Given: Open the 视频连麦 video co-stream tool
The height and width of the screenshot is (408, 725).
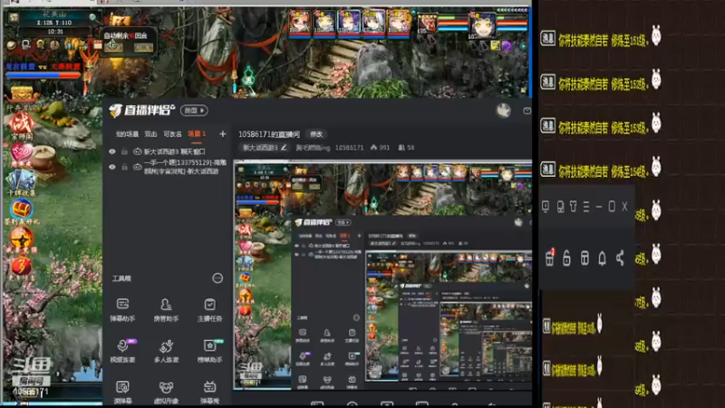Looking at the screenshot, I should click(x=122, y=351).
